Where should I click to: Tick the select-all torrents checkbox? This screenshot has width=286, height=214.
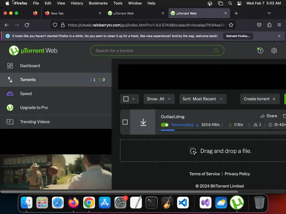pos(126,99)
